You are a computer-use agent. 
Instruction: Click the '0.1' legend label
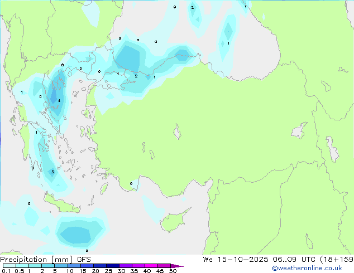[6, 271]
